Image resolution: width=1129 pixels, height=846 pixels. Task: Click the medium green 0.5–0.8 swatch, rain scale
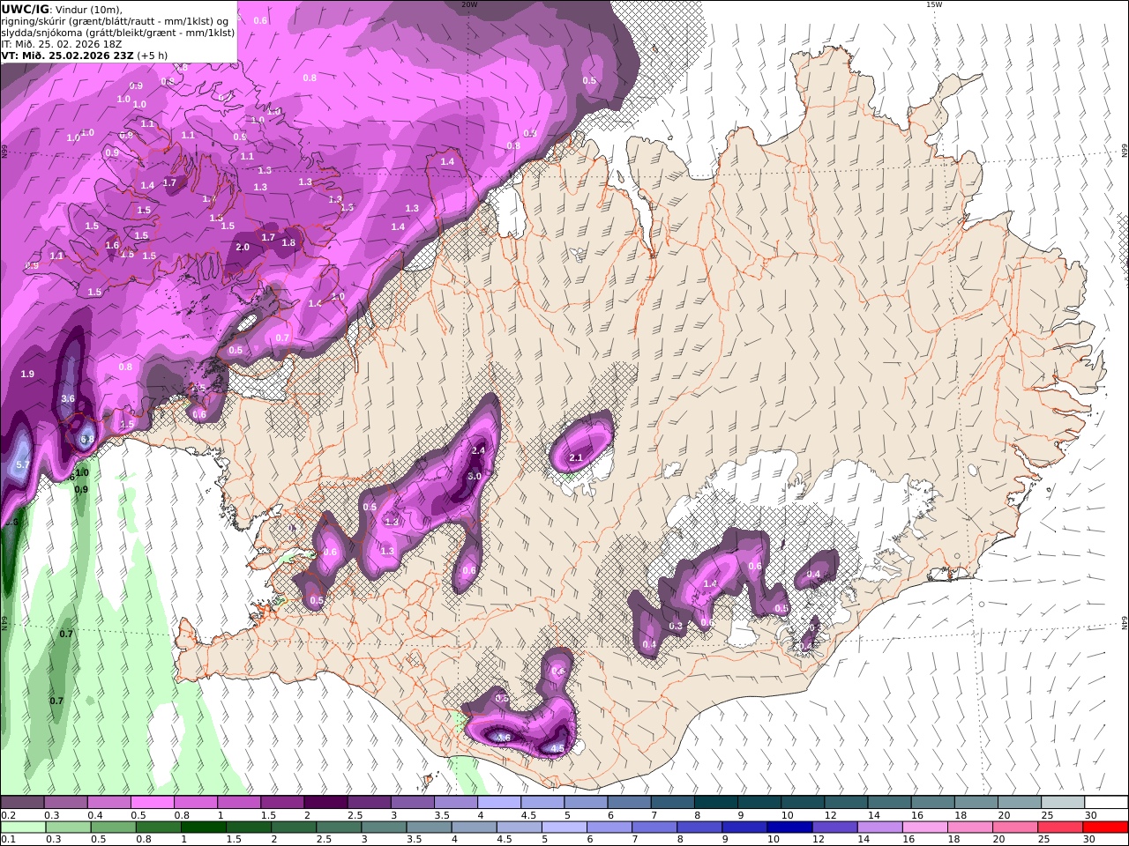pyautogui.click(x=113, y=827)
